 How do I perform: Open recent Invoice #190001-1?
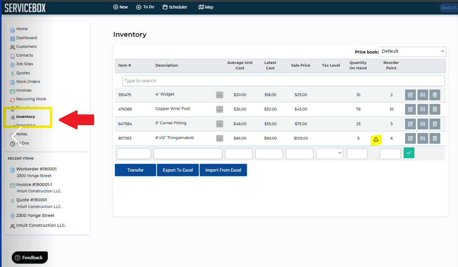34,185
